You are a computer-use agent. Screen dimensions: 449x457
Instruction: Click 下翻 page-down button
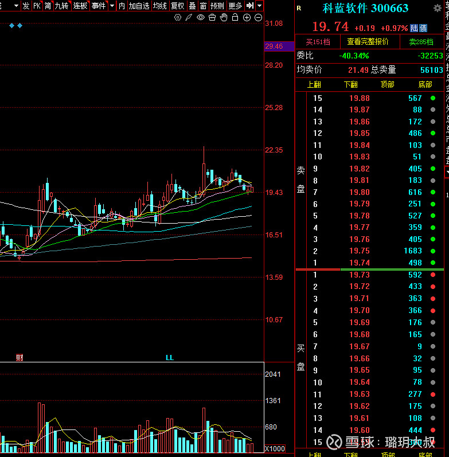click(351, 84)
